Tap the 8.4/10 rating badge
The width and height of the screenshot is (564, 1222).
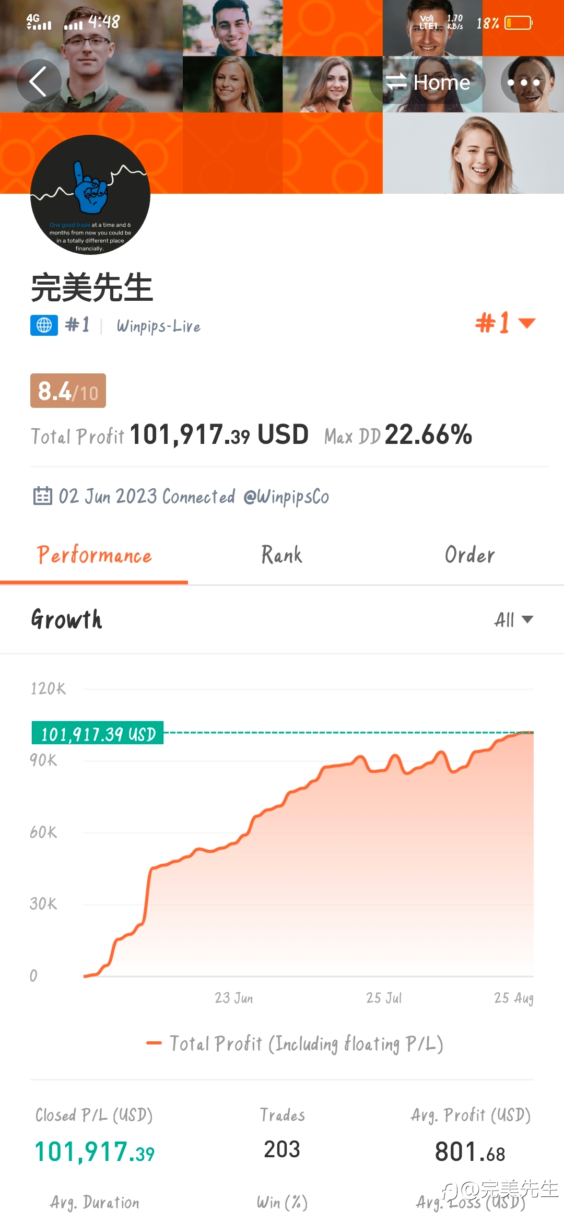(68, 391)
